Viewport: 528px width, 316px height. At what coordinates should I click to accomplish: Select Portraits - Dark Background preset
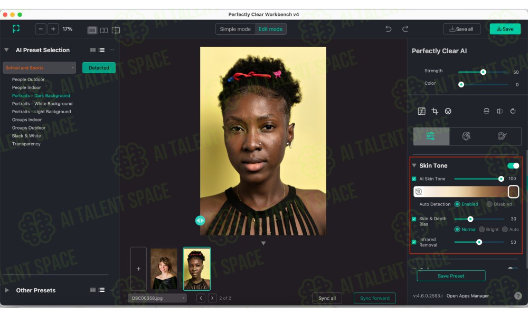pyautogui.click(x=41, y=96)
